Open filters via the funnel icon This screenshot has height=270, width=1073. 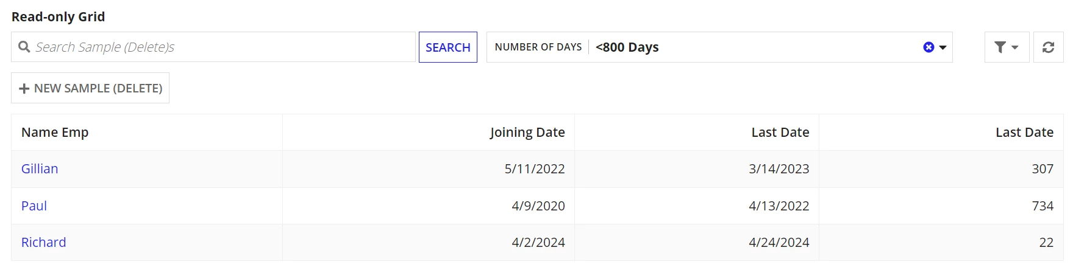coord(1000,47)
